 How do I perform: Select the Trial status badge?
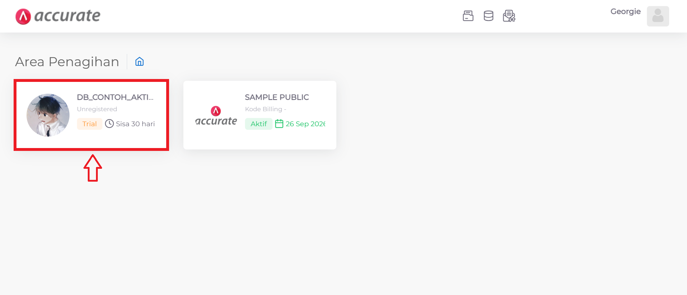(x=90, y=124)
